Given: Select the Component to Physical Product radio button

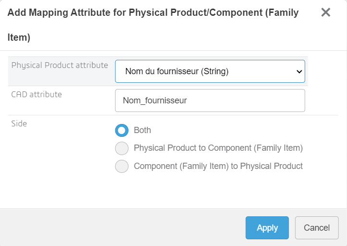Looking at the screenshot, I should pos(122,167).
